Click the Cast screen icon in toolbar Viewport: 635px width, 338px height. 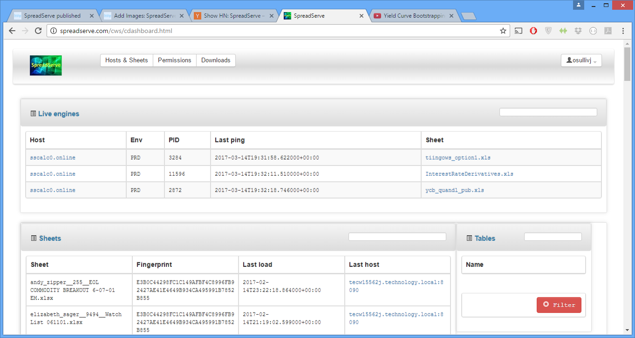(519, 31)
